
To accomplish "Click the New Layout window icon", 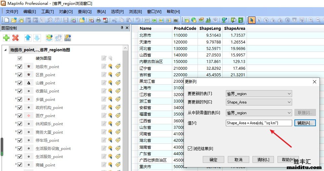I will [168, 20].
